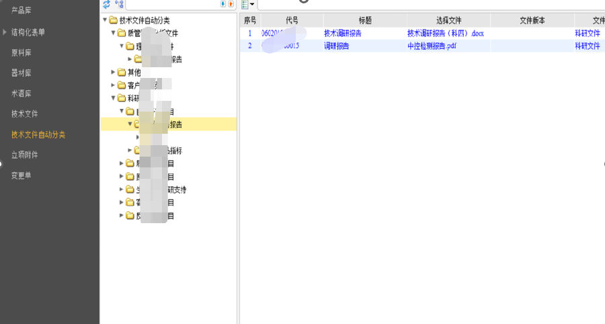Screen dimensions: 605x324
Task: Click the folder icon next to 科研
Action: [122, 98]
